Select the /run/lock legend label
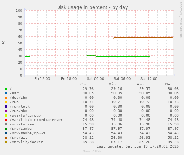Image resolution: width=184 pixels, height=155 pixels. (20, 107)
